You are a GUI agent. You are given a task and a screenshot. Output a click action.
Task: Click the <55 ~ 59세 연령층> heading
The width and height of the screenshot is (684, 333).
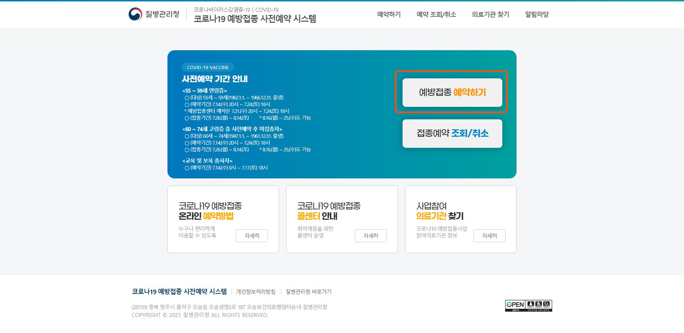[x=204, y=91]
